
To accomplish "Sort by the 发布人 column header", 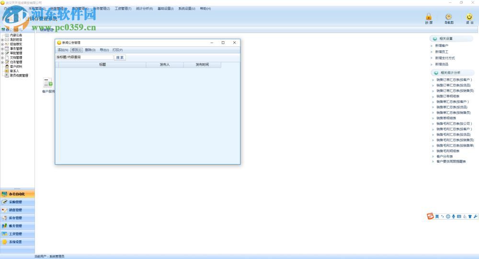I will (x=165, y=65).
